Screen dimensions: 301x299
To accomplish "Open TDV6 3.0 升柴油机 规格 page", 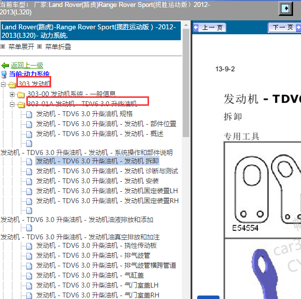I will 84,114.
